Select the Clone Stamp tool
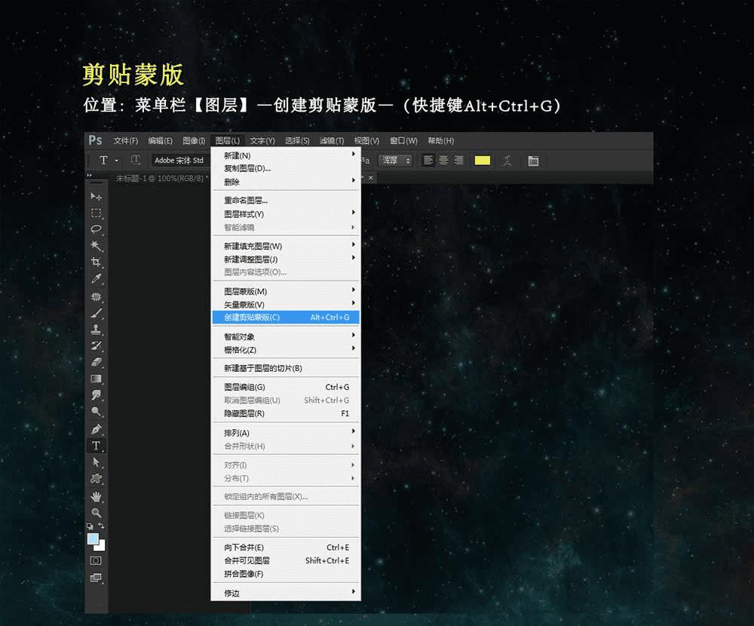The width and height of the screenshot is (754, 626). coord(97,330)
